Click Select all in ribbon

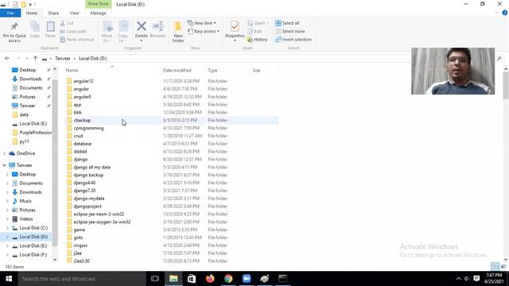tap(287, 23)
